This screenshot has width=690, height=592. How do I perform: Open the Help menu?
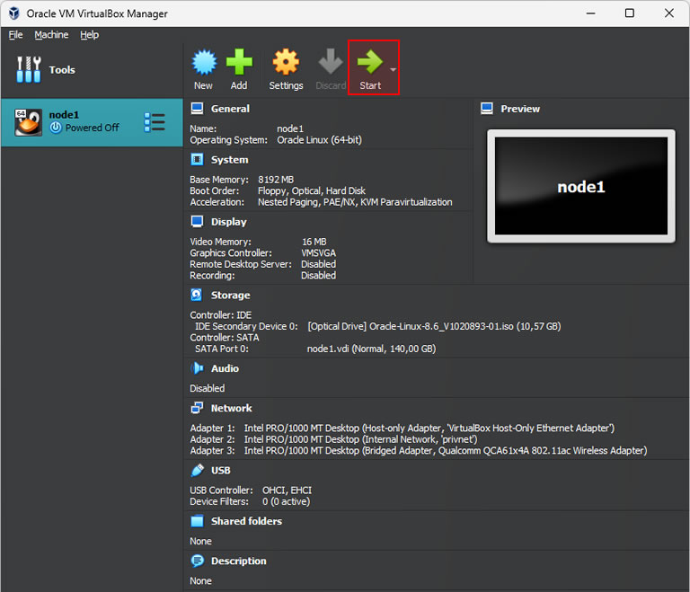(89, 35)
